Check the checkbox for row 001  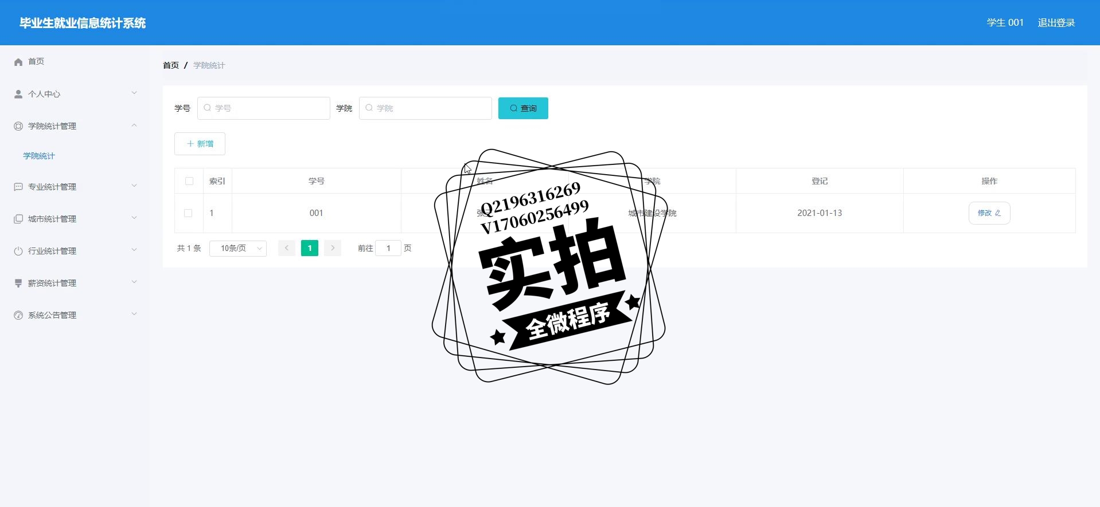pos(188,213)
